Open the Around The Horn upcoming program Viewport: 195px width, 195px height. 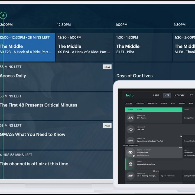(x=189, y=141)
